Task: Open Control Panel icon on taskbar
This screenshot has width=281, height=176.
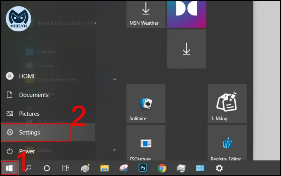Action: (200, 168)
